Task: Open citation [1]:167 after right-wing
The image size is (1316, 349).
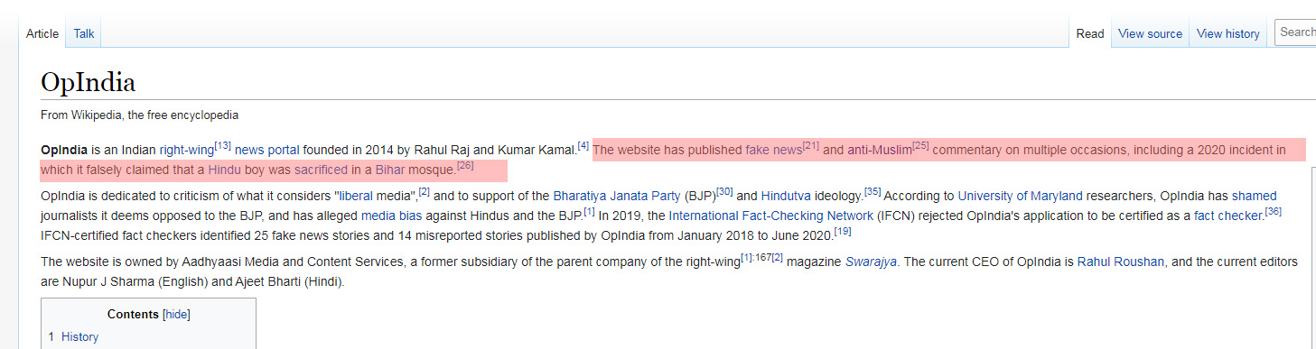Action: (x=755, y=257)
